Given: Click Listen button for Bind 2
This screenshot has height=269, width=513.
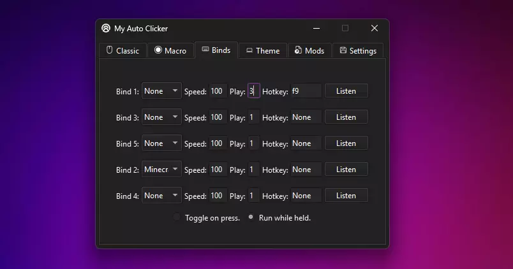Looking at the screenshot, I should point(346,170).
